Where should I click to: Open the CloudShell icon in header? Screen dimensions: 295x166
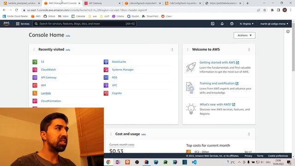click(212, 24)
